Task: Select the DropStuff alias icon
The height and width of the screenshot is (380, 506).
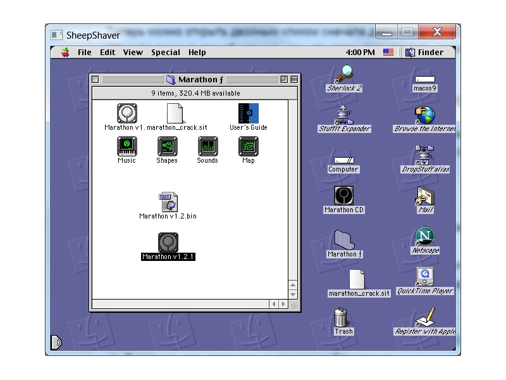Action: click(424, 155)
